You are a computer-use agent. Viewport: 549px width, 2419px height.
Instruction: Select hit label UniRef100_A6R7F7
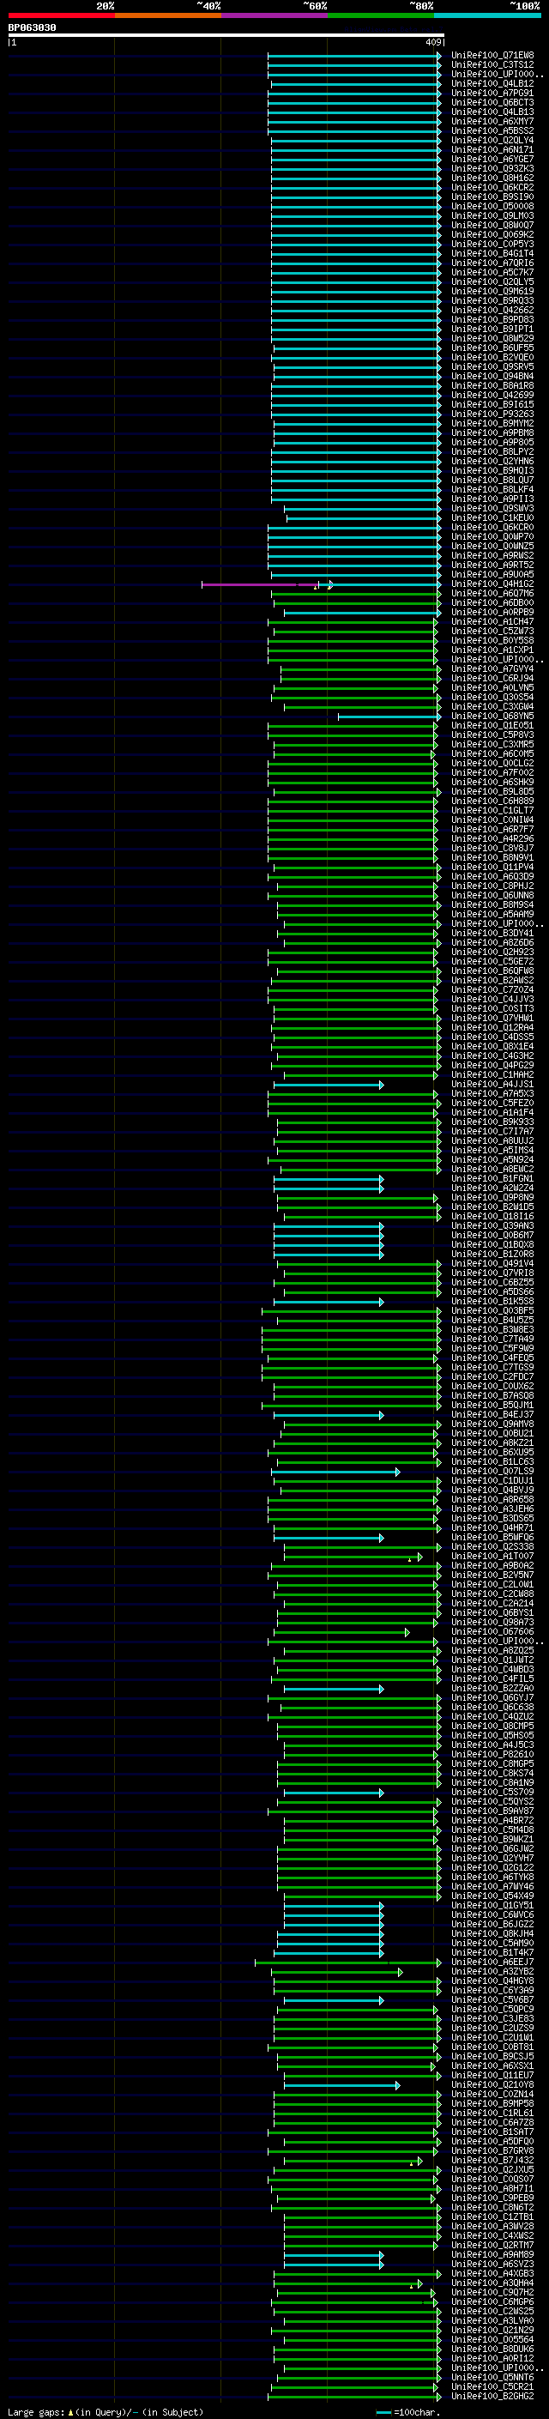[x=492, y=829]
